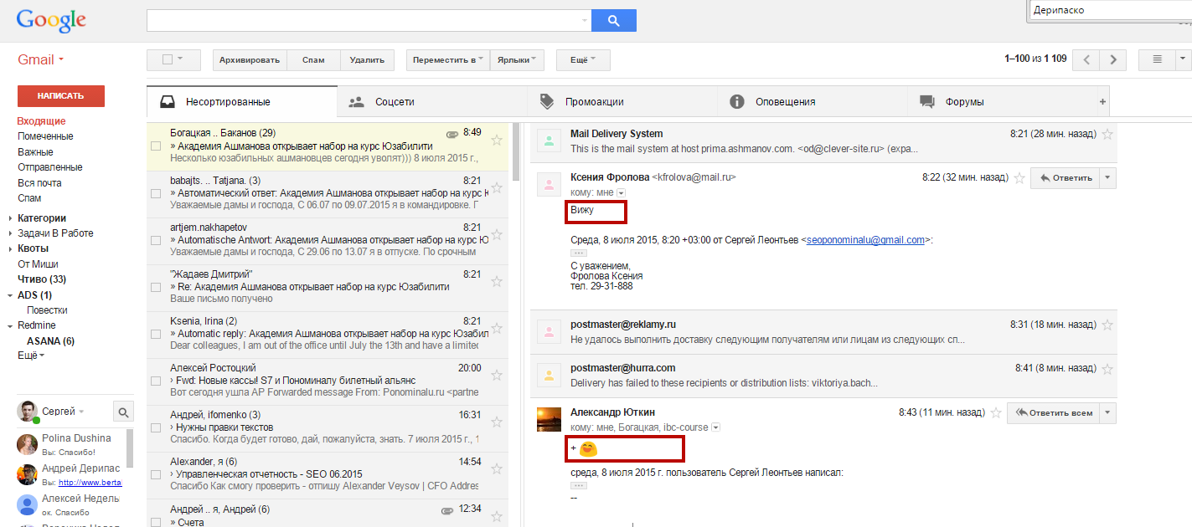Go to the next page of messages
This screenshot has height=527, width=1192.
[1113, 59]
